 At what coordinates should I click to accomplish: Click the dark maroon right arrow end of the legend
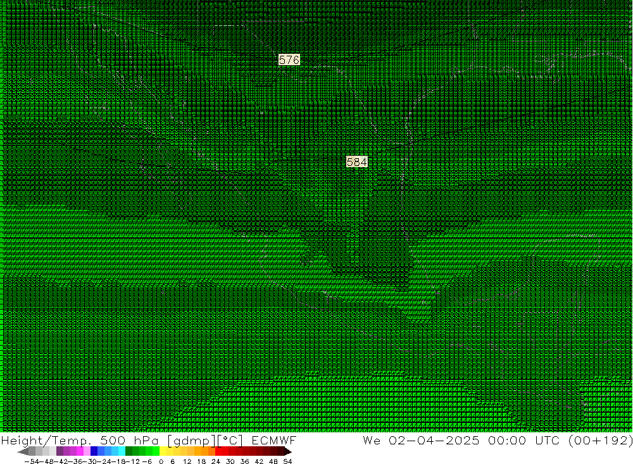(288, 451)
